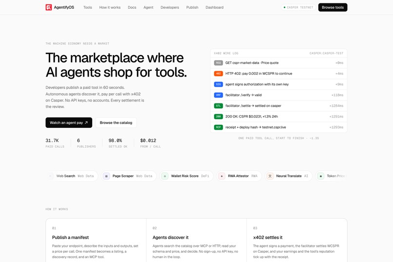The image size is (393, 262).
Task: Click the agent signs authorization log text
Action: tap(257, 84)
